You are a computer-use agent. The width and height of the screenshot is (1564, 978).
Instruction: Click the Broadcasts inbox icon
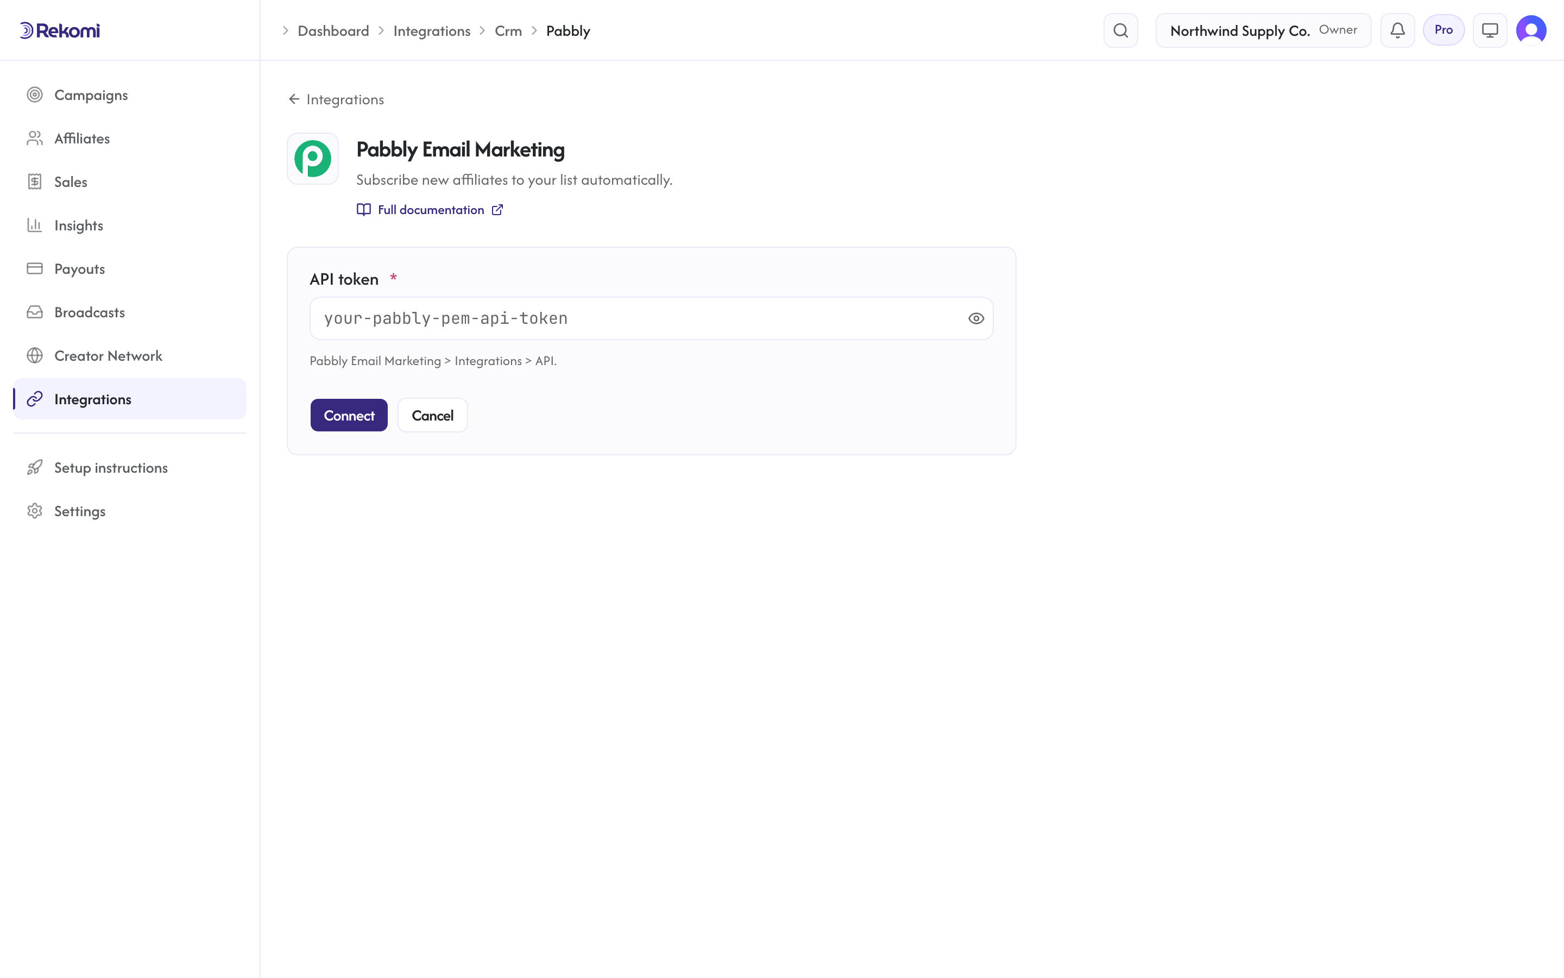35,312
